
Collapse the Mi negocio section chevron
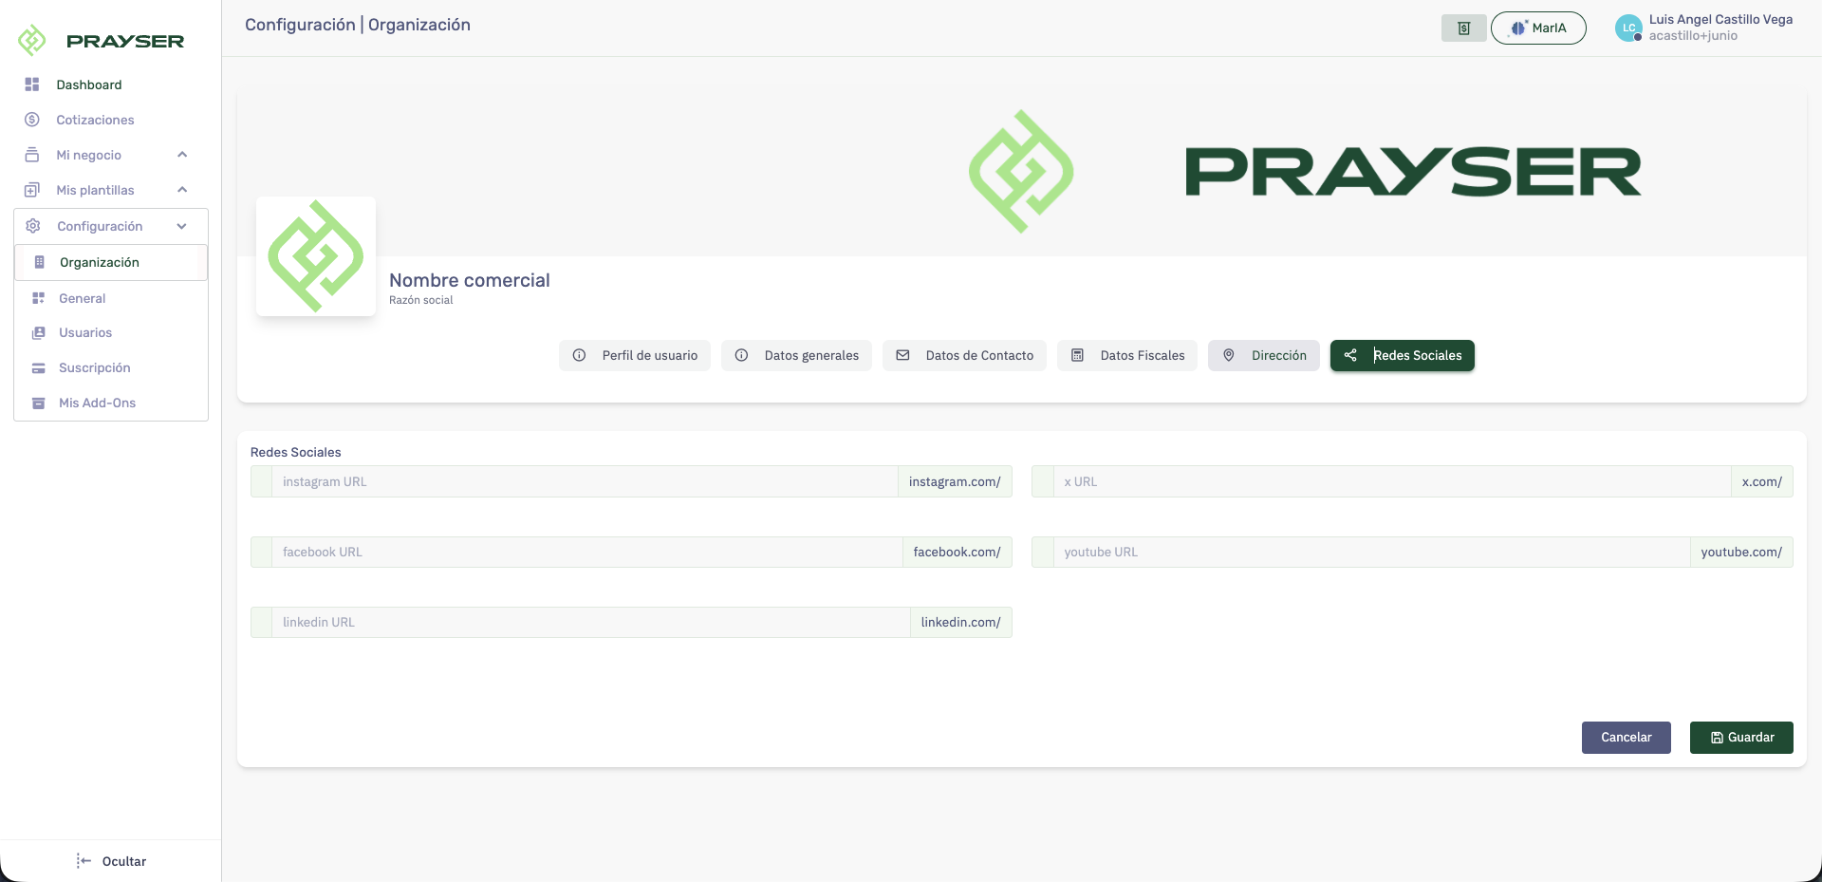click(182, 155)
